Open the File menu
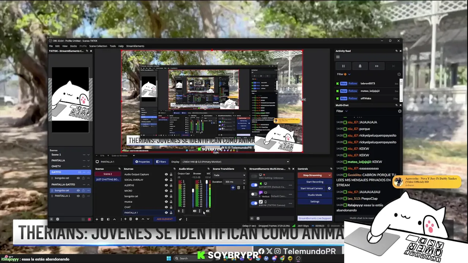Image resolution: width=468 pixels, height=263 pixels. pos(51,46)
